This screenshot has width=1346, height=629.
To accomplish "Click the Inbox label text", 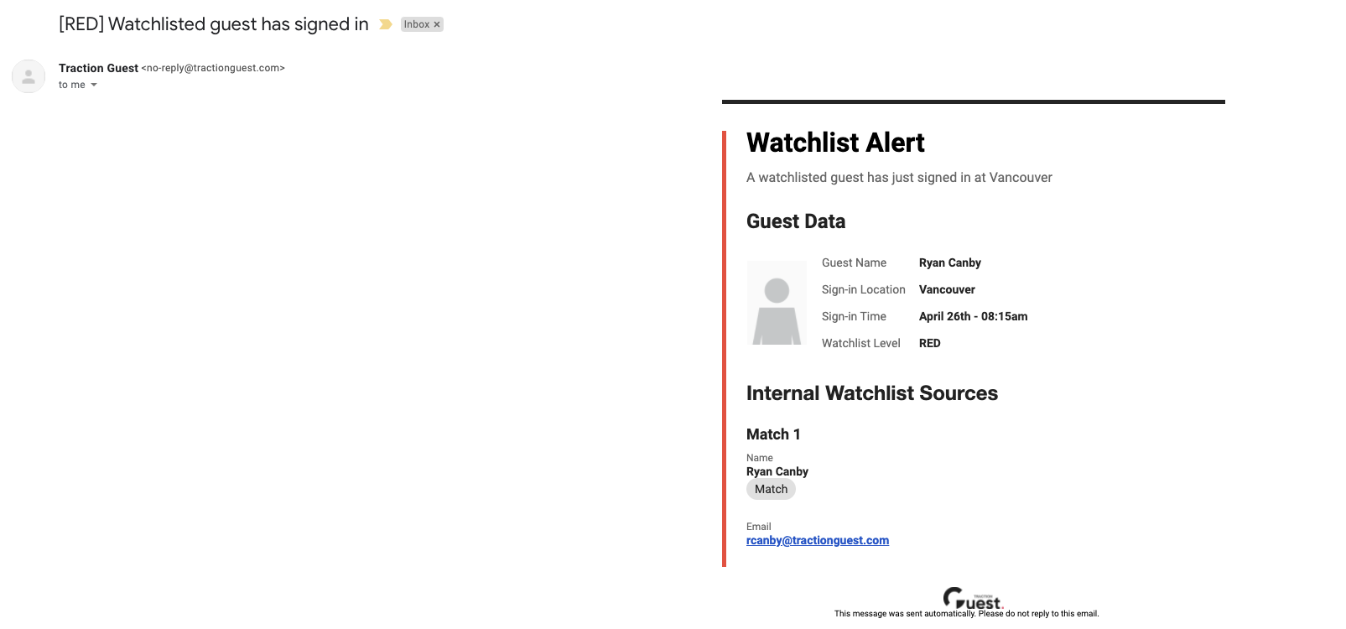I will pyautogui.click(x=417, y=24).
